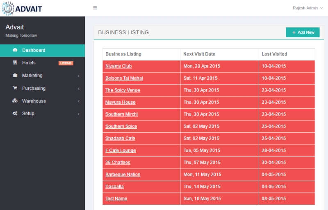Expand the Marketing submenu arrow
The width and height of the screenshot is (328, 210).
click(x=78, y=76)
